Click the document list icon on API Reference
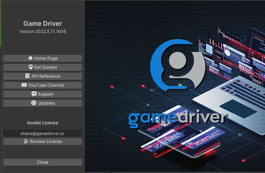This screenshot has height=173, width=265. [27, 76]
